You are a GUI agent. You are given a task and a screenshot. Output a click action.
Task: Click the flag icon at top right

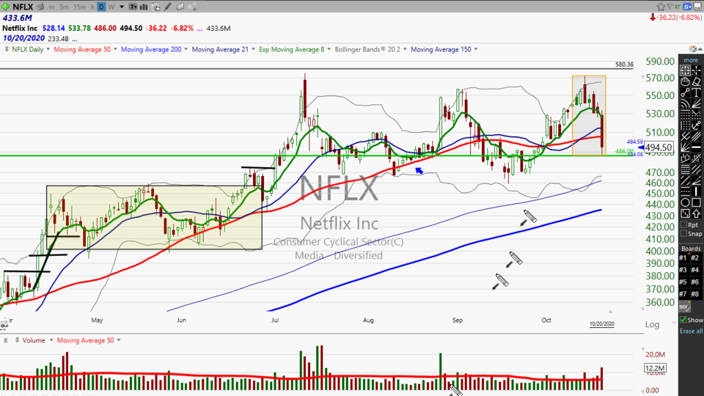tap(670, 7)
